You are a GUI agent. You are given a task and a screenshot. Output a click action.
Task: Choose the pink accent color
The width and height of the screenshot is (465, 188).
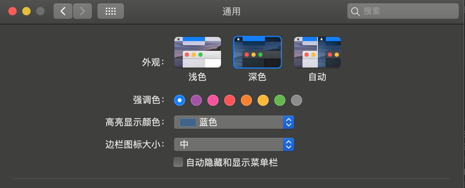click(213, 100)
